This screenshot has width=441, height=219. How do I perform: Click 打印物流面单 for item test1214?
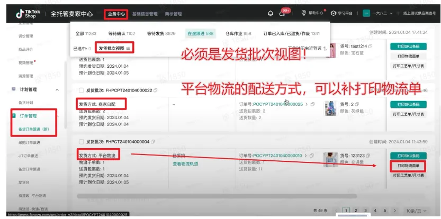pos(408,56)
